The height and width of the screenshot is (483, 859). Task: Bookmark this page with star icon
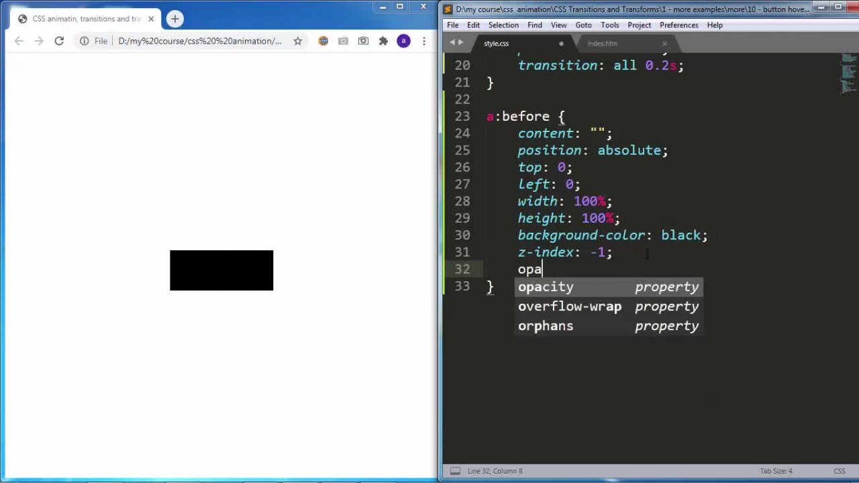[297, 41]
